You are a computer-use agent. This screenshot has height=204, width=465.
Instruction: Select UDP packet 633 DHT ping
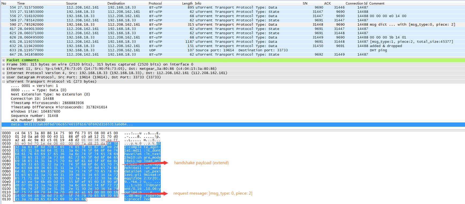233,50
